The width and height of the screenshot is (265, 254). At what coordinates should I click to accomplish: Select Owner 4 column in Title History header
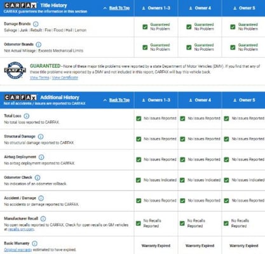tap(200, 8)
